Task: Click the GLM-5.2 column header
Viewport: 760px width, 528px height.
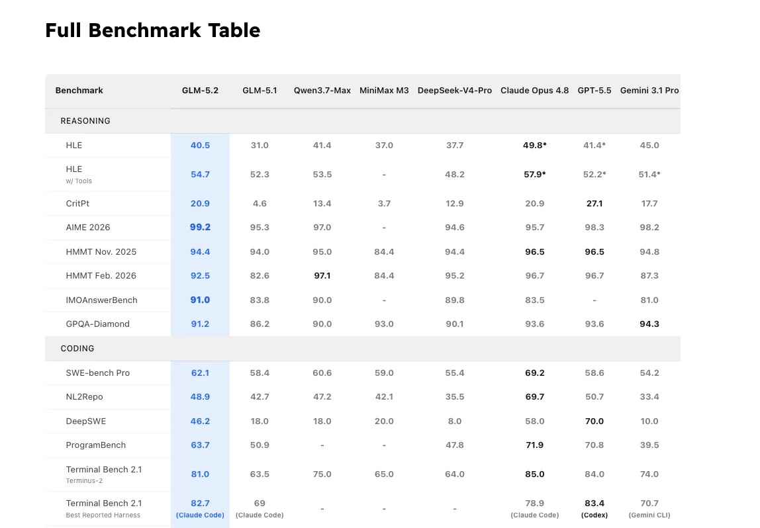Action: (200, 91)
